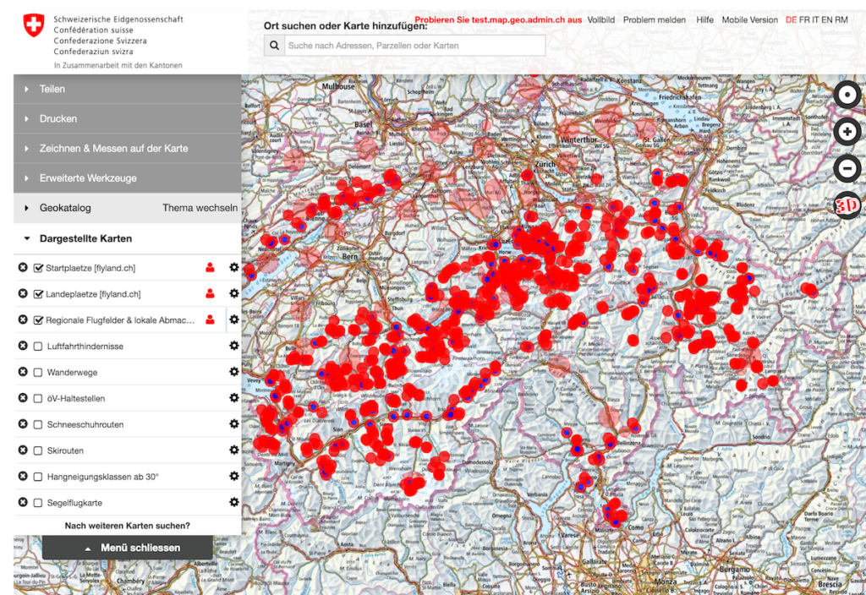Enable the Schneeschuhrouten layer checkbox
866x595 pixels.
(x=38, y=424)
